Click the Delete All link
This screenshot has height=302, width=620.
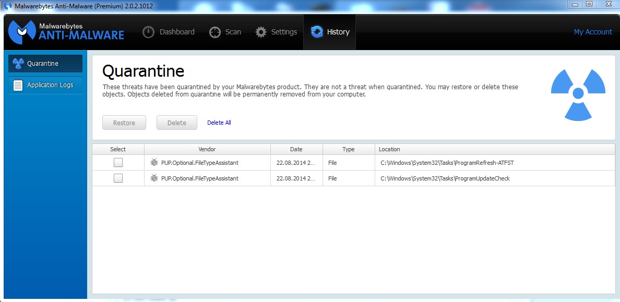pos(219,123)
